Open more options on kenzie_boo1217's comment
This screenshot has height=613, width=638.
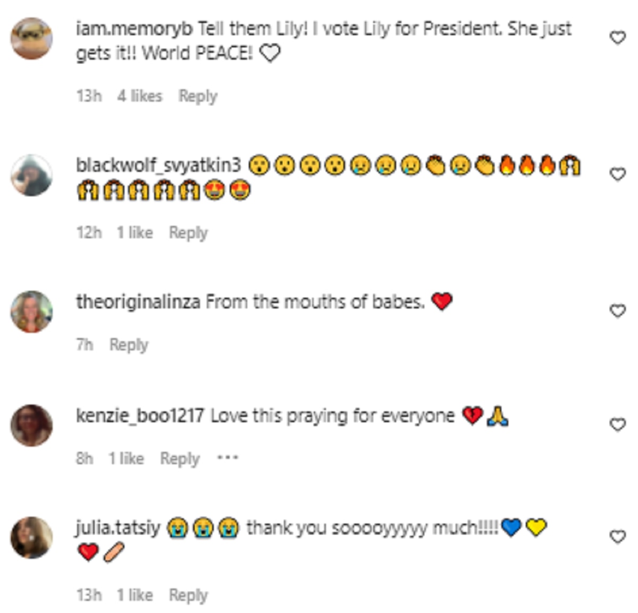tap(228, 458)
